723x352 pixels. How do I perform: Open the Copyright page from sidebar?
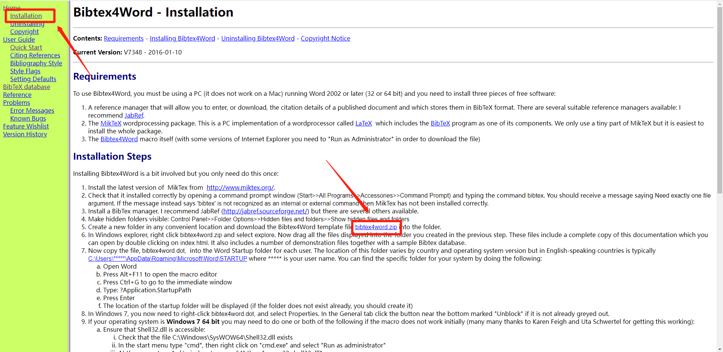24,32
